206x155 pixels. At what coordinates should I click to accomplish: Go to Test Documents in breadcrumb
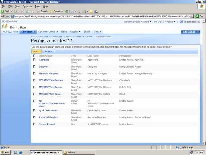pos(74,37)
